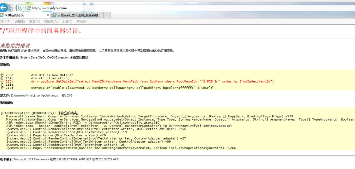The image size is (355, 169).
Task: Click the server error page heading
Action: click(41, 31)
